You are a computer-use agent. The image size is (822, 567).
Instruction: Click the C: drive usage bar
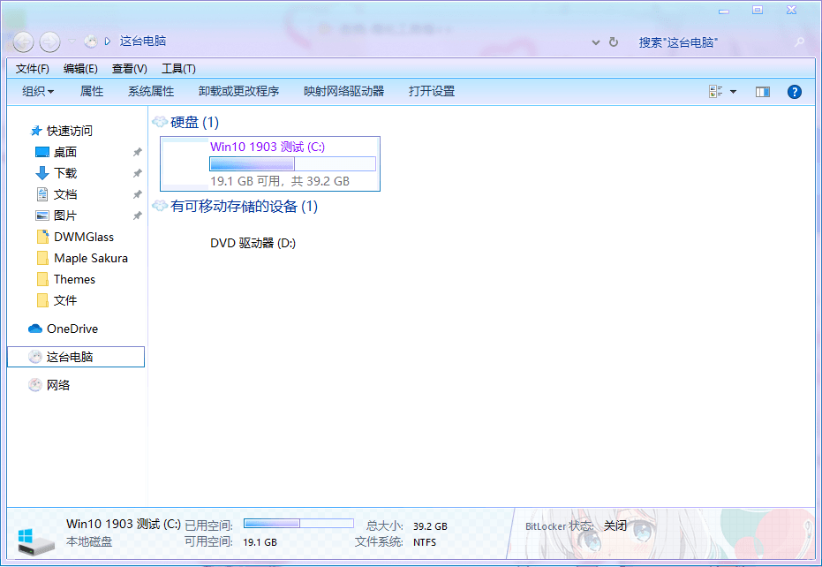292,163
